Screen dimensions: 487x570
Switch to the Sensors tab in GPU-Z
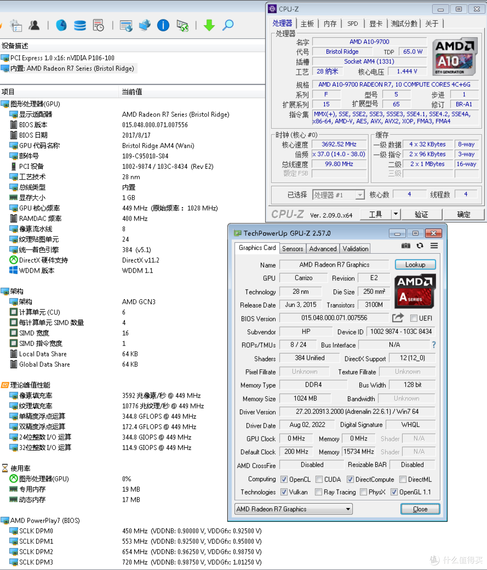293,249
